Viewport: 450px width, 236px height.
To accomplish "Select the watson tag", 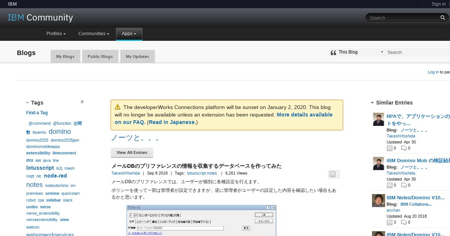I will 33,227.
